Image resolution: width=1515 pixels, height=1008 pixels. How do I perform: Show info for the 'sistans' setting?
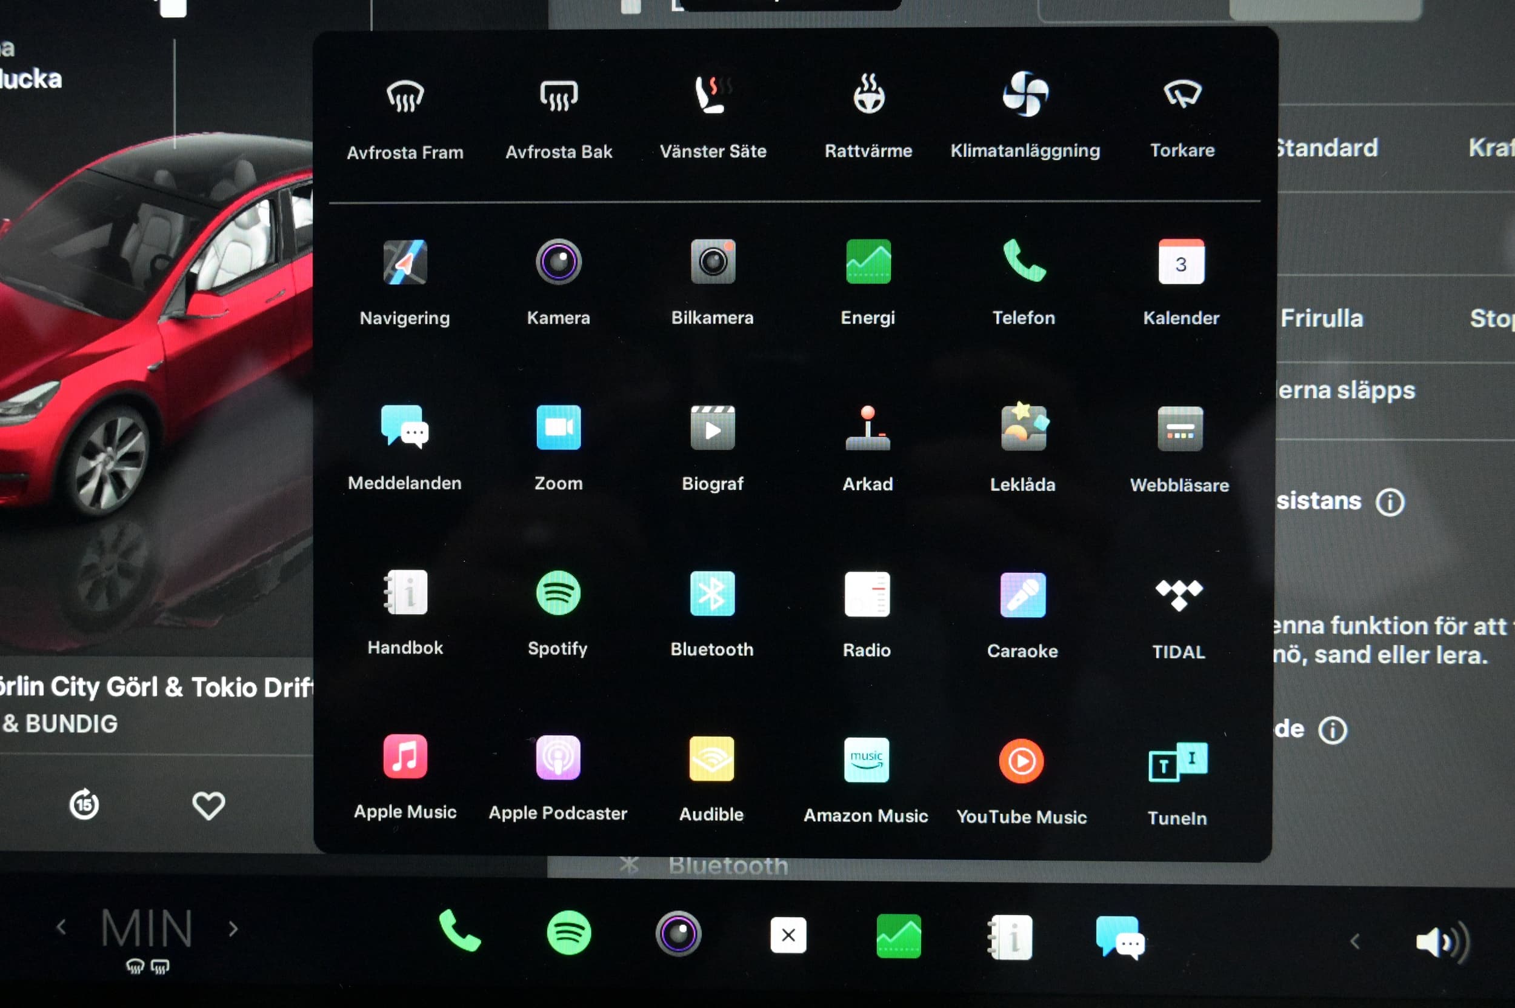pyautogui.click(x=1390, y=502)
